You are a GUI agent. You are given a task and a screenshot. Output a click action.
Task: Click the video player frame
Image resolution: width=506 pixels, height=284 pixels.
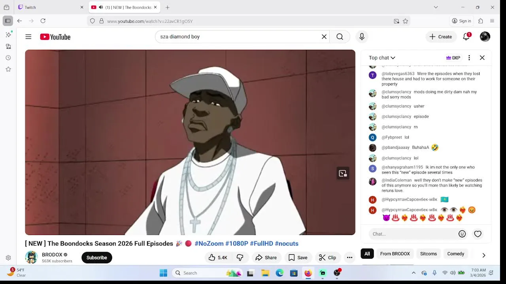[190, 142]
